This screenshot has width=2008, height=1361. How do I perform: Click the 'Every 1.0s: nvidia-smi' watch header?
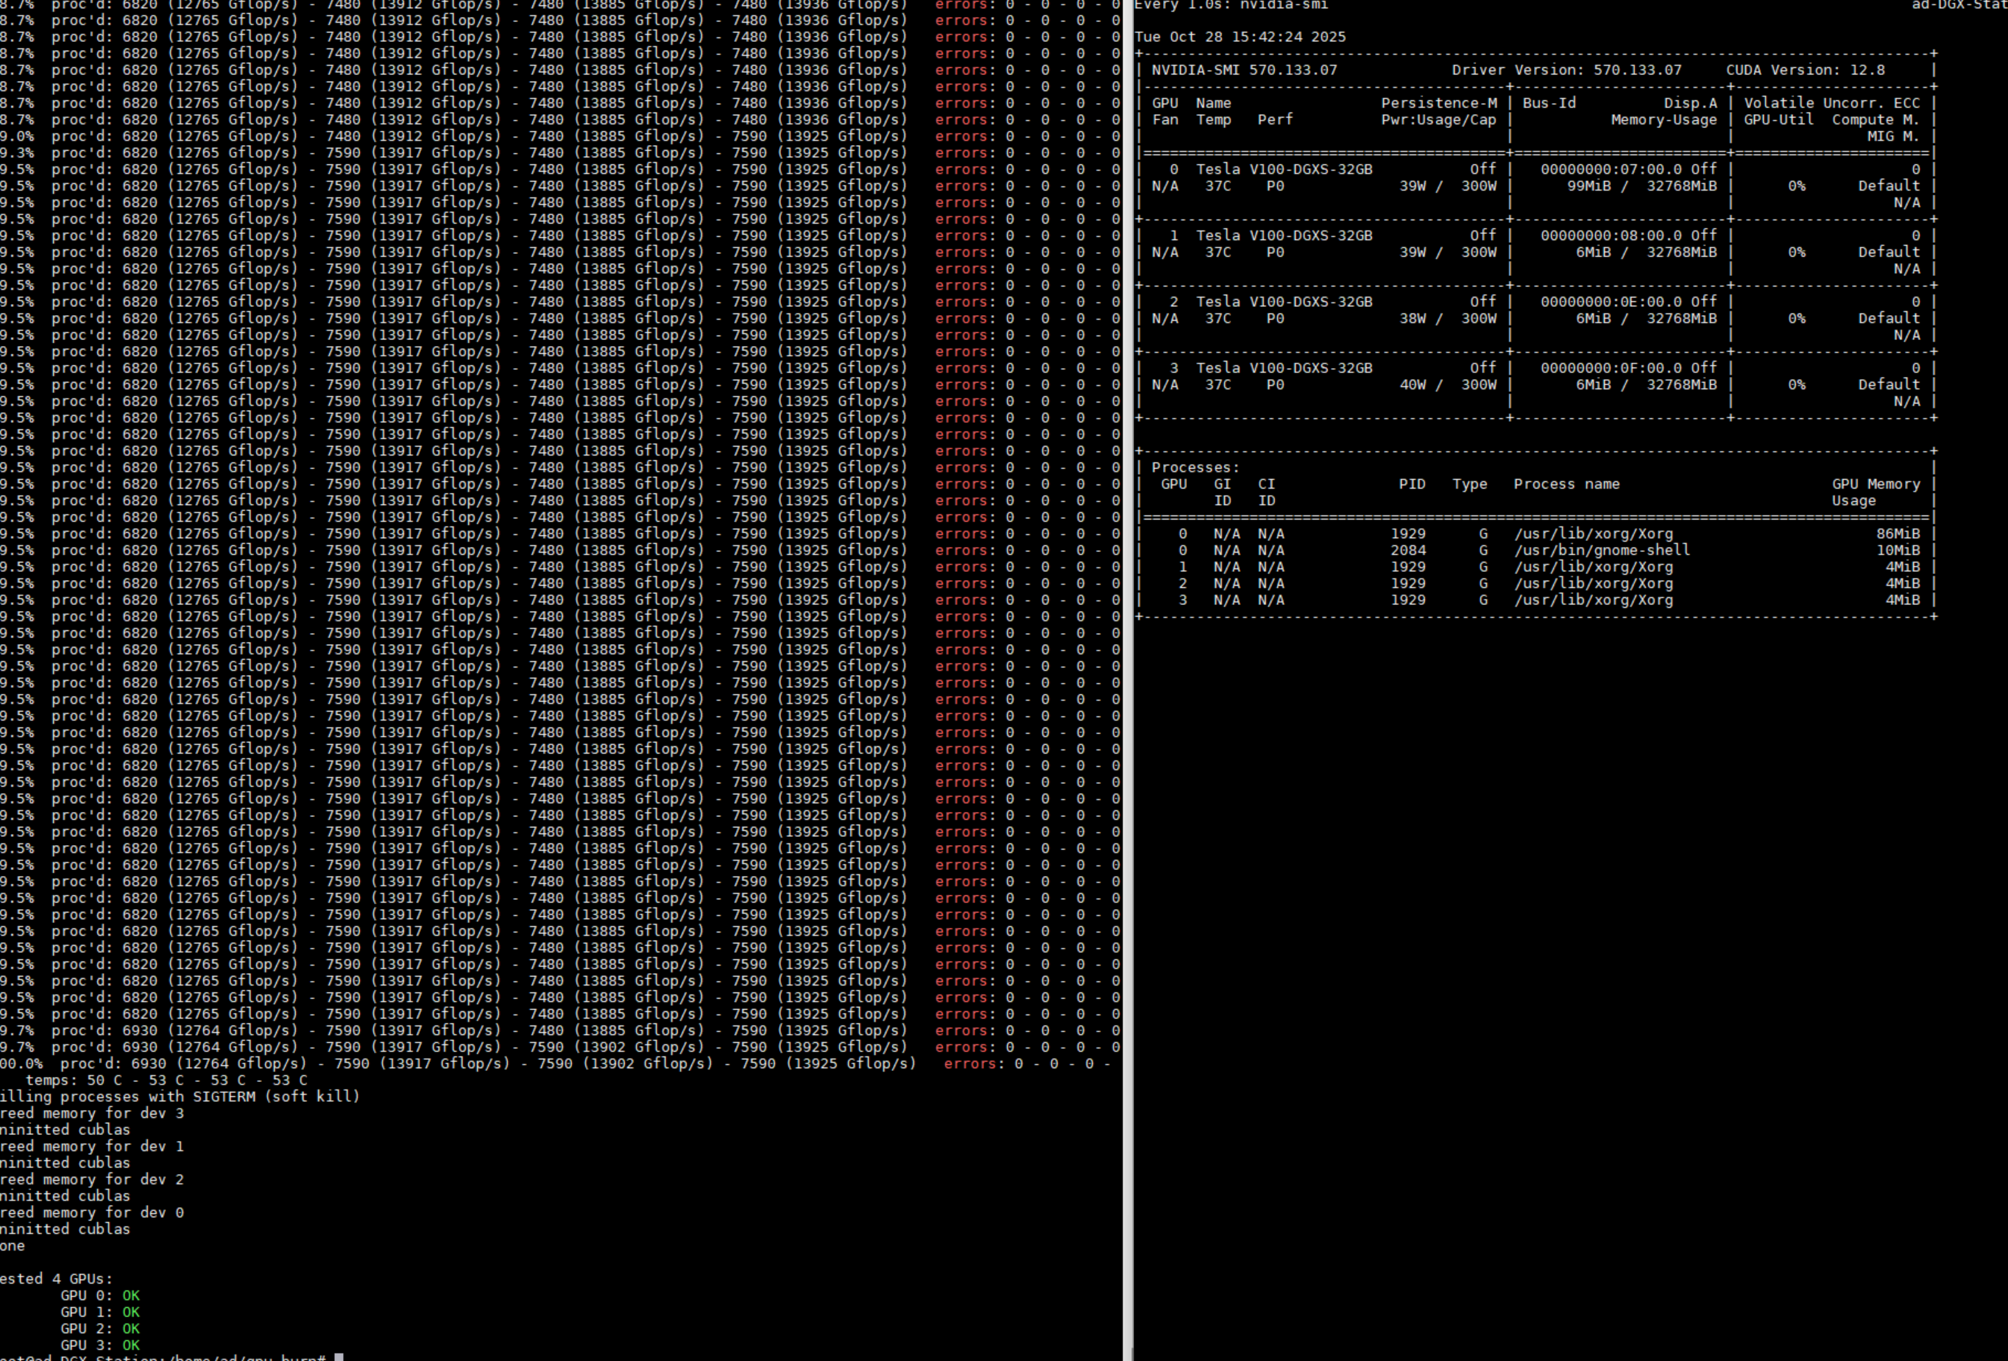pos(1231,5)
